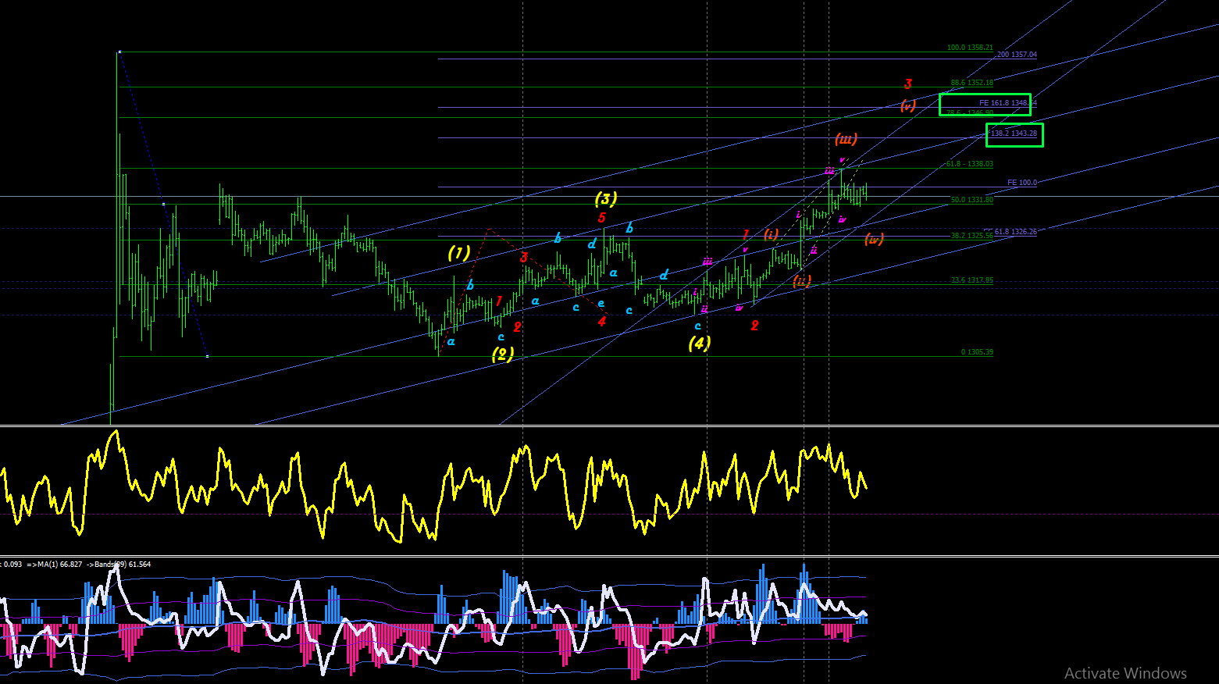
Task: Select the 138.2 1343.28 level label
Action: 1014,134
